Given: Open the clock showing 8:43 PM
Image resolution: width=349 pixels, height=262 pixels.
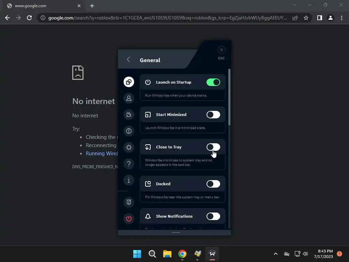Looking at the screenshot, I should tap(323, 254).
